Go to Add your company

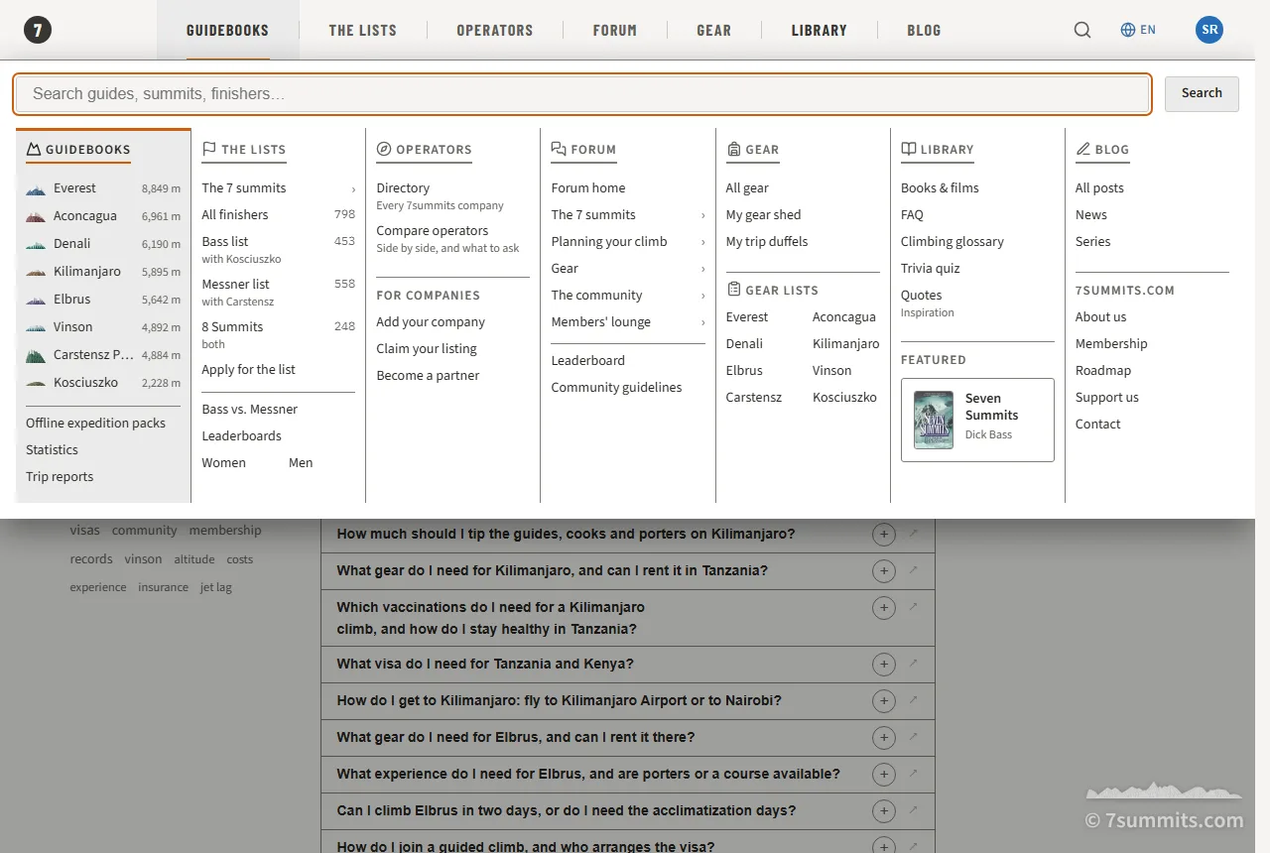(x=431, y=321)
